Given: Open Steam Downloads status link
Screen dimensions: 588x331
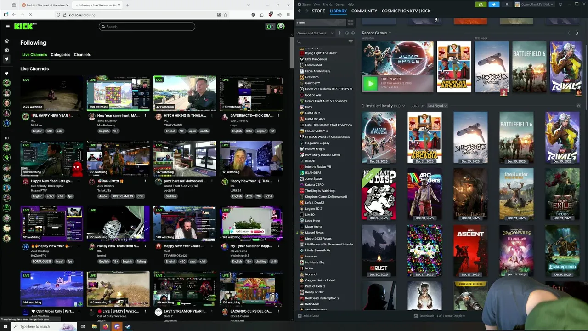Looking at the screenshot, I should pos(440,316).
